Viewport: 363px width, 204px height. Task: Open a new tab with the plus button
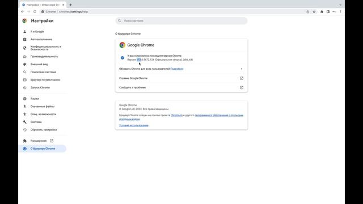coord(70,5)
